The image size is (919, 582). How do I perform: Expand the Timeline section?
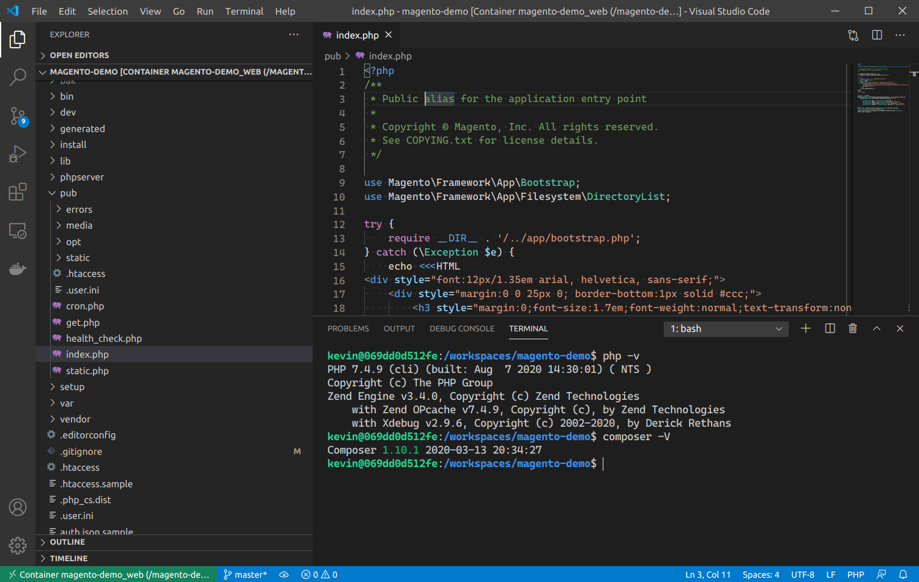(x=174, y=558)
